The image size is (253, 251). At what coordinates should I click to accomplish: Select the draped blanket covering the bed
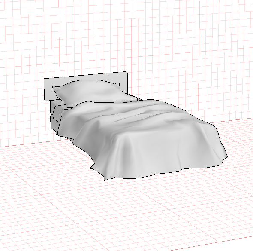[x=142, y=139]
